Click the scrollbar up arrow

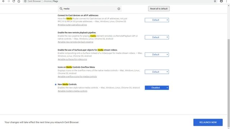229,6
